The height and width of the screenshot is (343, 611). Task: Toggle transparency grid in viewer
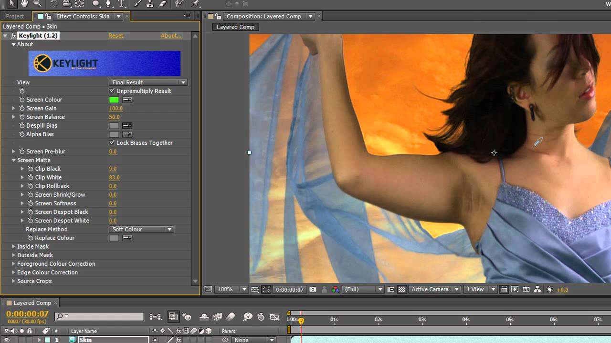click(402, 289)
